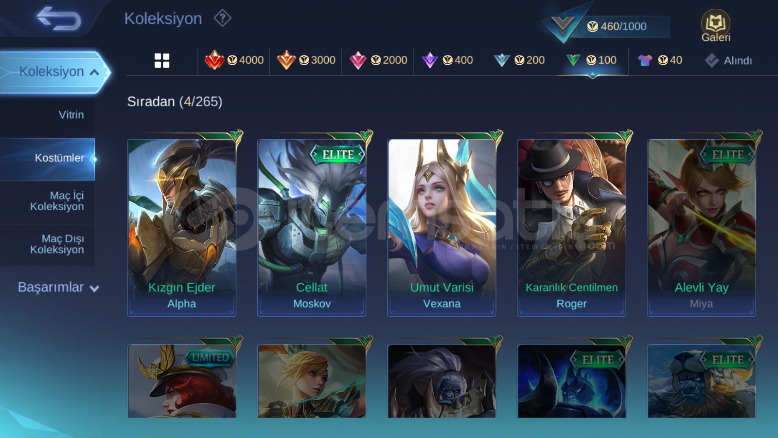Click the 460/1000 collection progress bar
Screen dimensions: 778x438
[620, 26]
